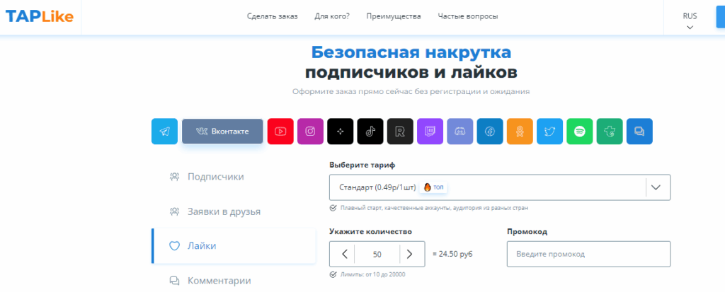Image resolution: width=725 pixels, height=292 pixels.
Task: Open the Подписчики category
Action: click(x=234, y=177)
